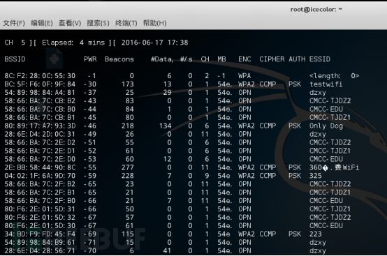Open the 编辑(E) menu

tap(42, 23)
